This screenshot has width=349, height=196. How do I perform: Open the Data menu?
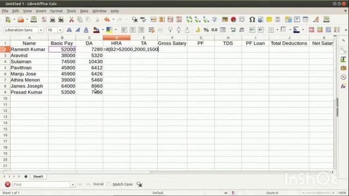pyautogui.click(x=84, y=11)
